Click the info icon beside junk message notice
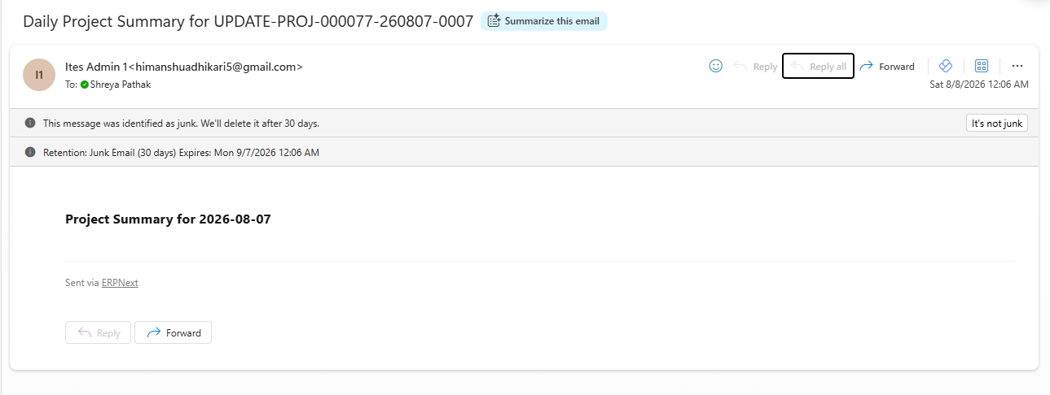1050x395 pixels. coord(30,124)
